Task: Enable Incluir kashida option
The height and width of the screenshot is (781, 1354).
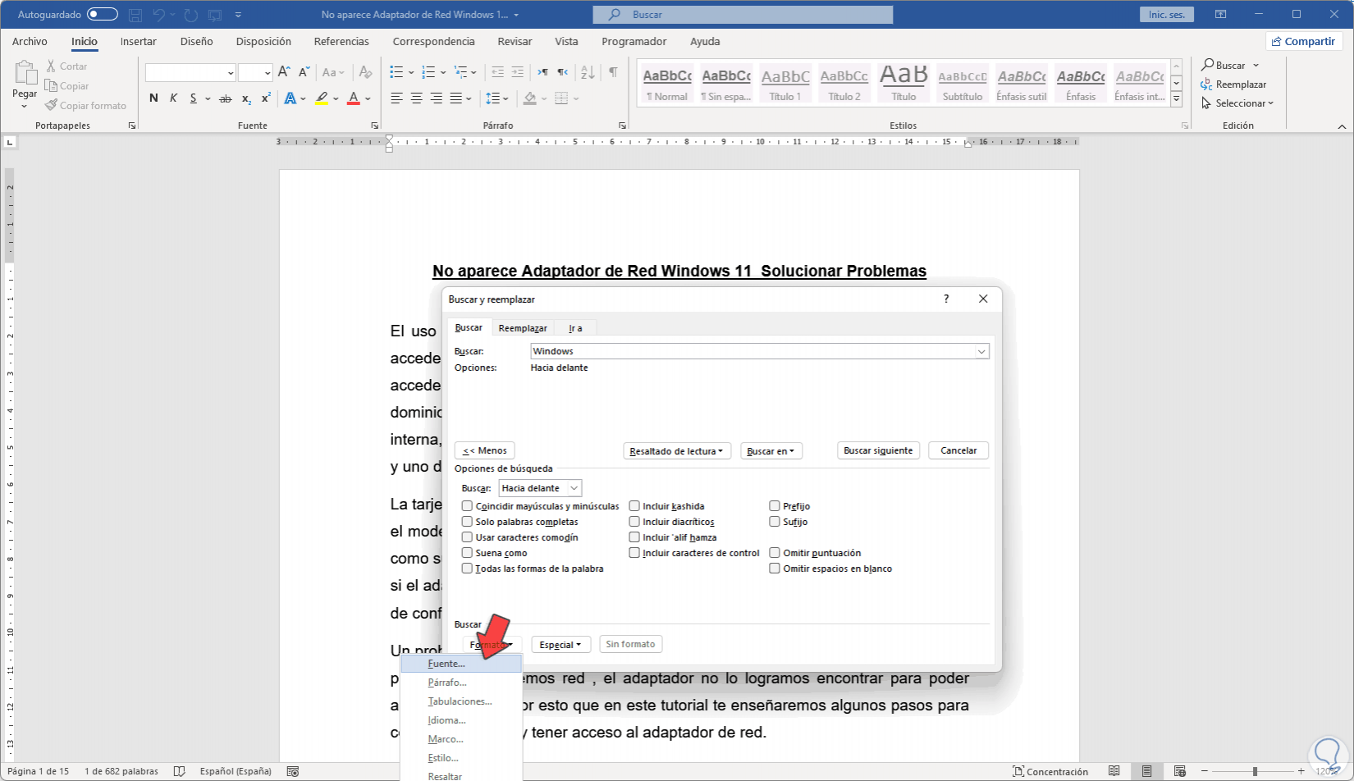Action: pos(634,506)
